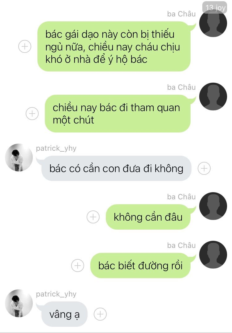Viewport: 232px width, 333px height.
Task: Open patrick_yhy avatar next to 'vâng ạ'
Action: [19, 303]
